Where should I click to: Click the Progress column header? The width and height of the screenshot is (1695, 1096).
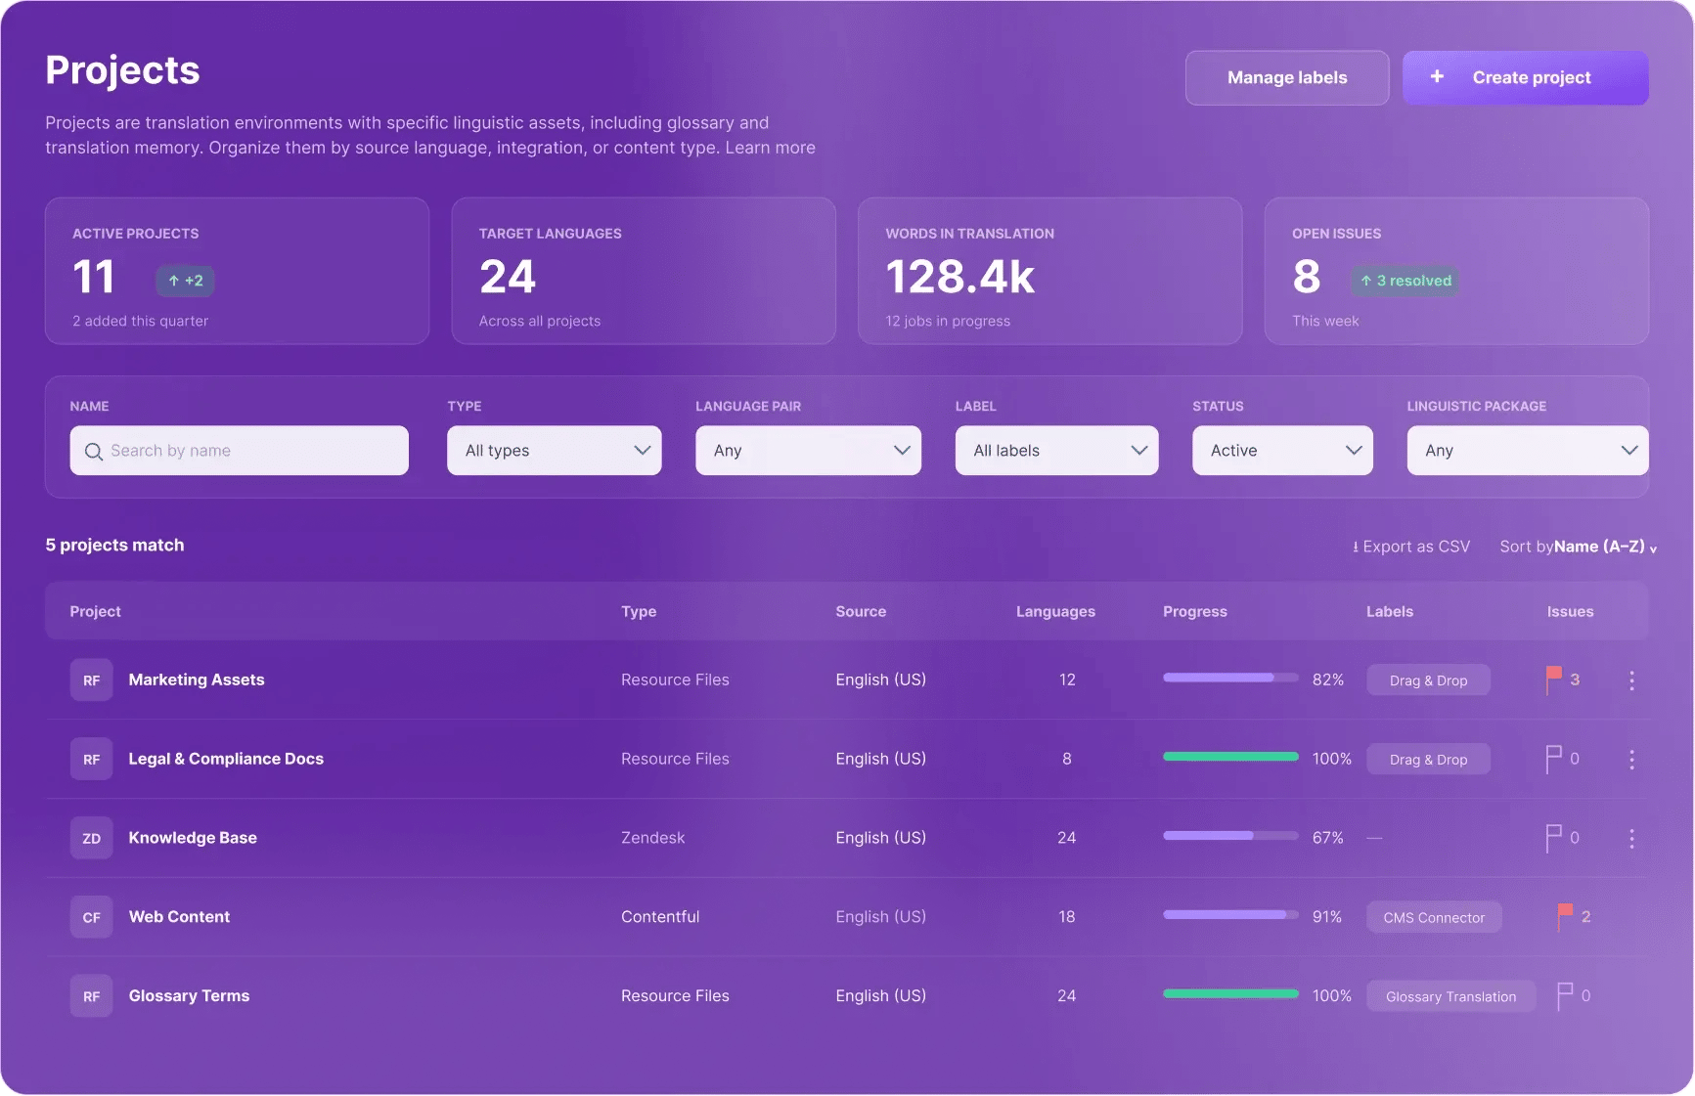coord(1194,612)
